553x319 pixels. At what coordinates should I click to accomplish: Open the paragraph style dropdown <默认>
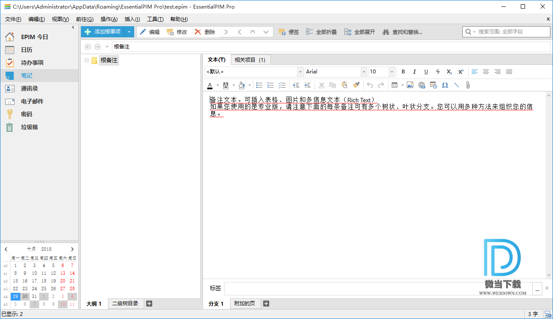pos(300,72)
